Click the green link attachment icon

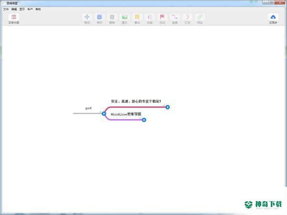199,19
